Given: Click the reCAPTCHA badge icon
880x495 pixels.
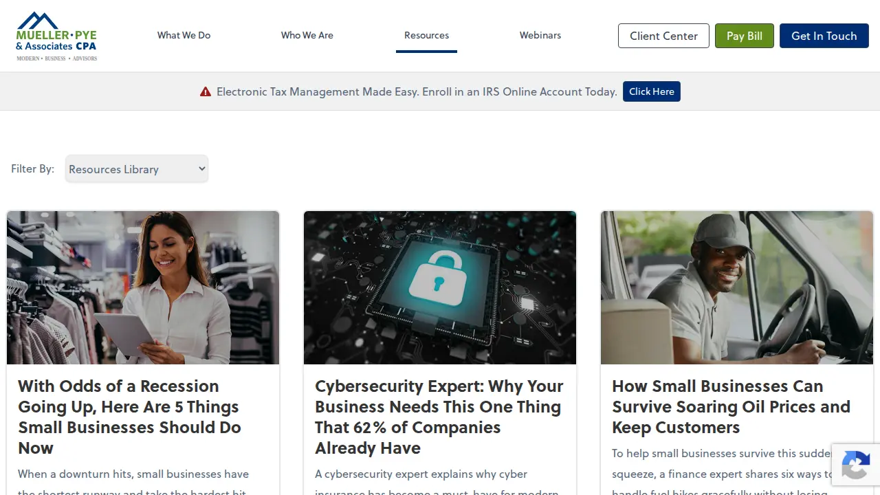Looking at the screenshot, I should point(856,465).
